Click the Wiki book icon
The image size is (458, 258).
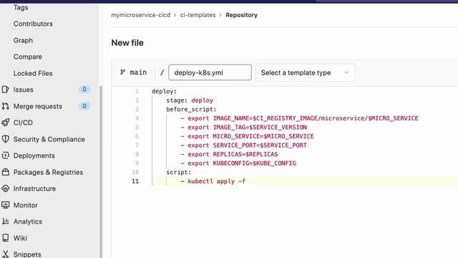[x=5, y=238]
